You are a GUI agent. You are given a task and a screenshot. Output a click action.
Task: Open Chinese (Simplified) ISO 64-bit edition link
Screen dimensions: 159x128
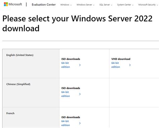(66, 94)
